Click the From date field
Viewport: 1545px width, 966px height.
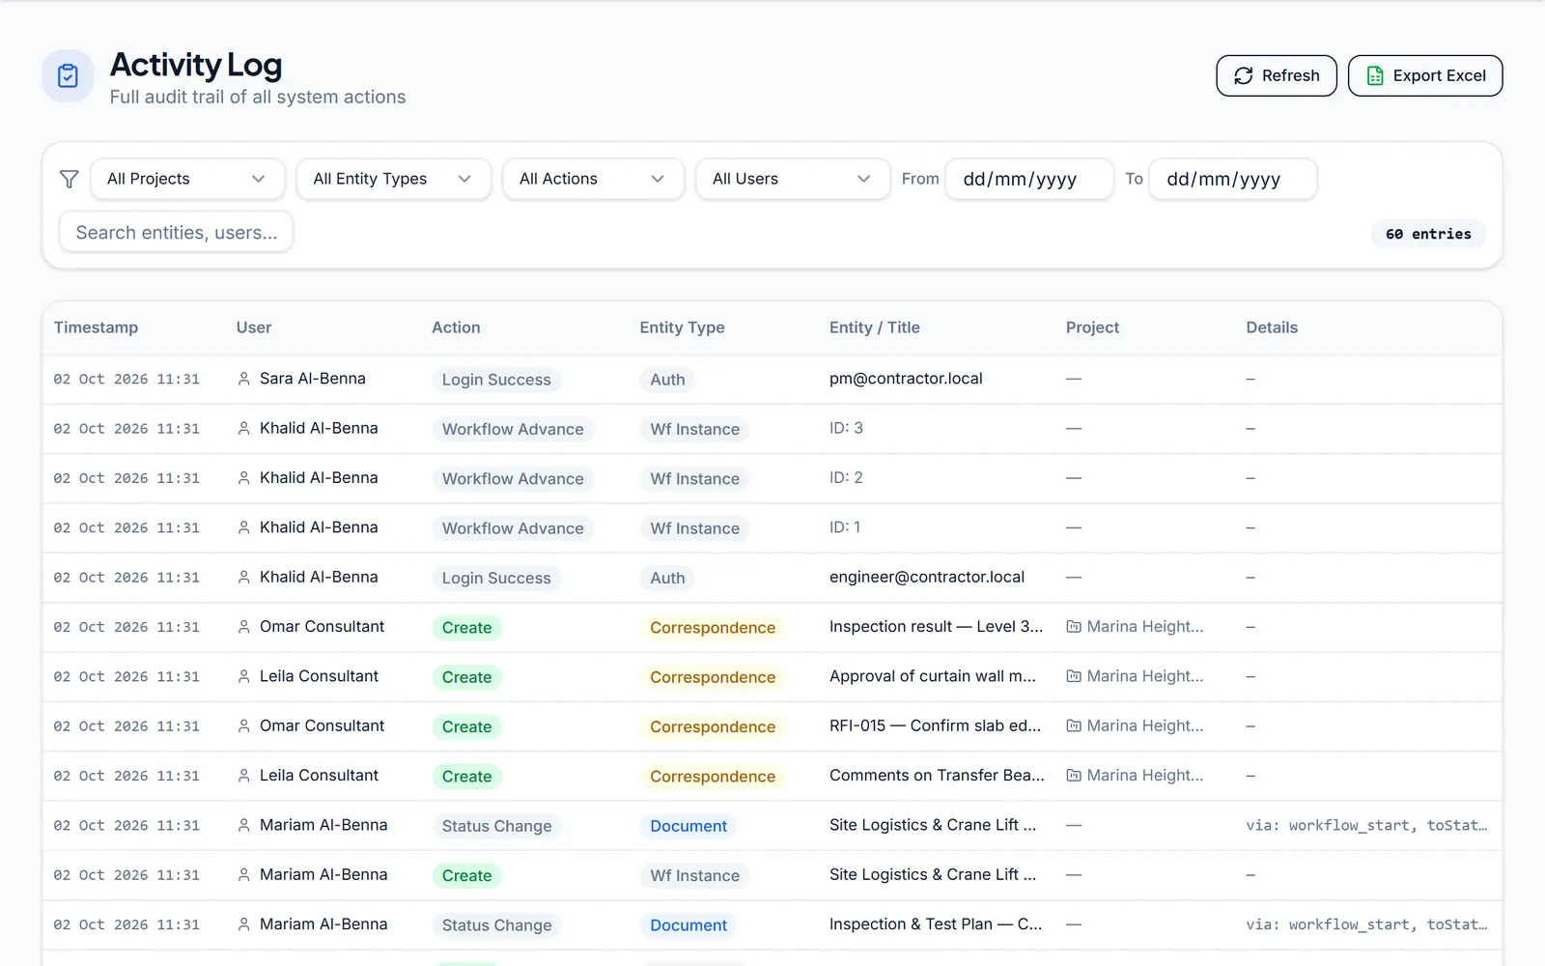tap(1029, 179)
